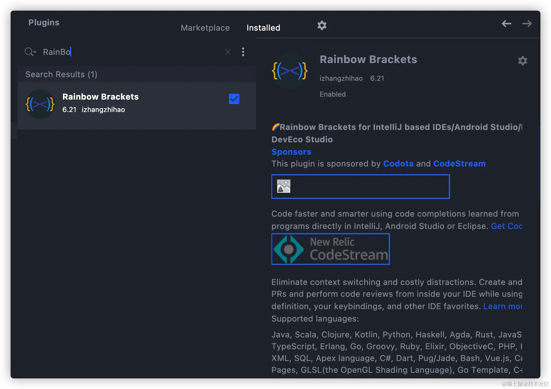Open search history magnifier dropdown

coord(30,52)
